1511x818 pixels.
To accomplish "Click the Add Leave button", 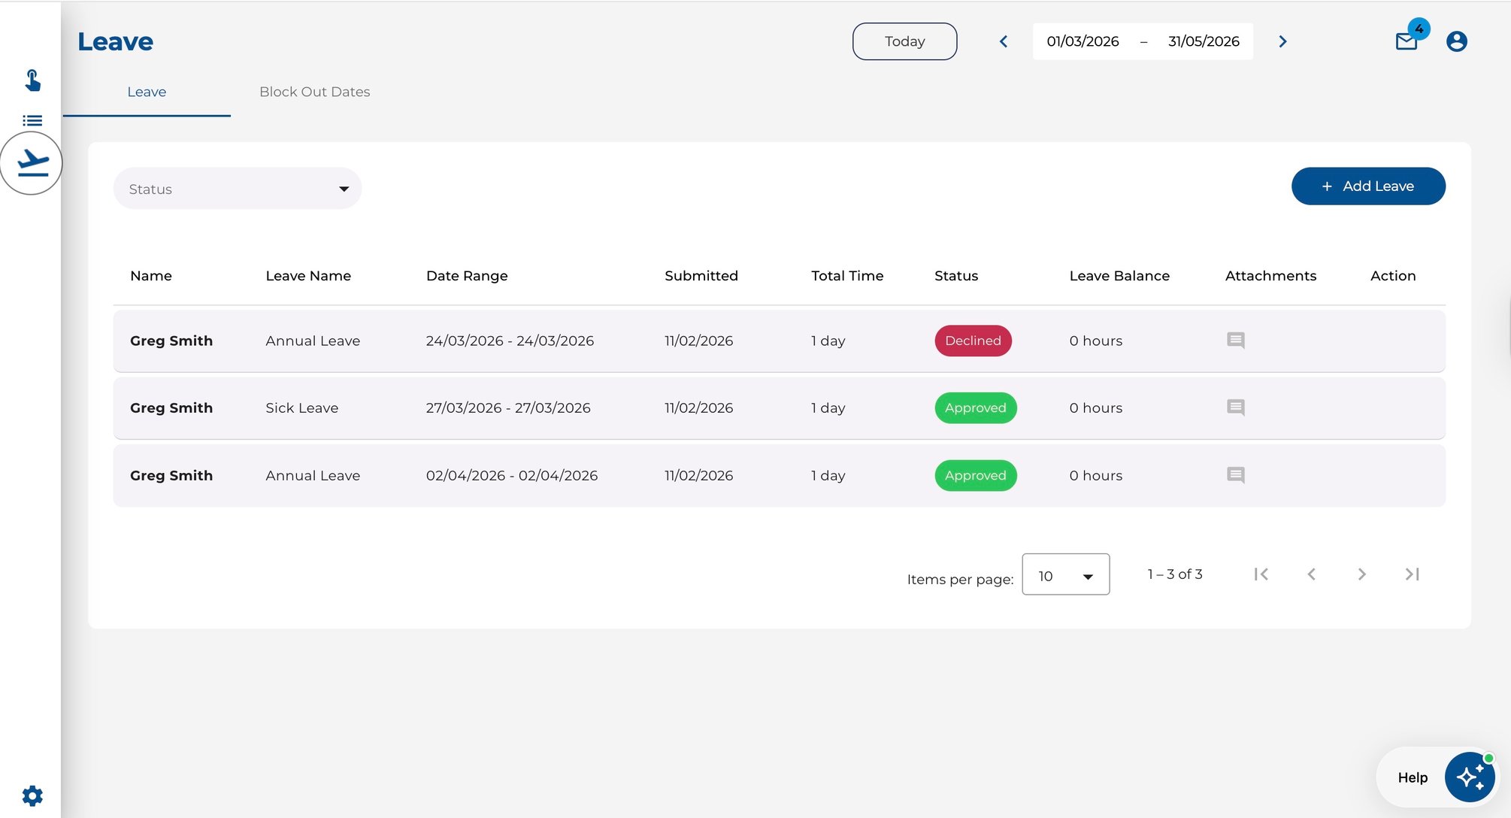I will tap(1368, 186).
